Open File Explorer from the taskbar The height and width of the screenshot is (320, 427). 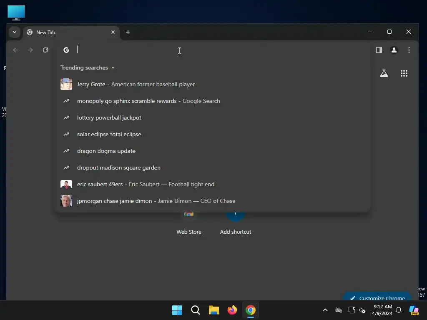click(x=214, y=310)
